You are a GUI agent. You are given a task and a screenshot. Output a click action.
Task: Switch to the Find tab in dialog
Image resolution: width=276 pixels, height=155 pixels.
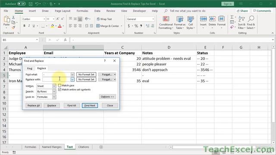point(30,68)
